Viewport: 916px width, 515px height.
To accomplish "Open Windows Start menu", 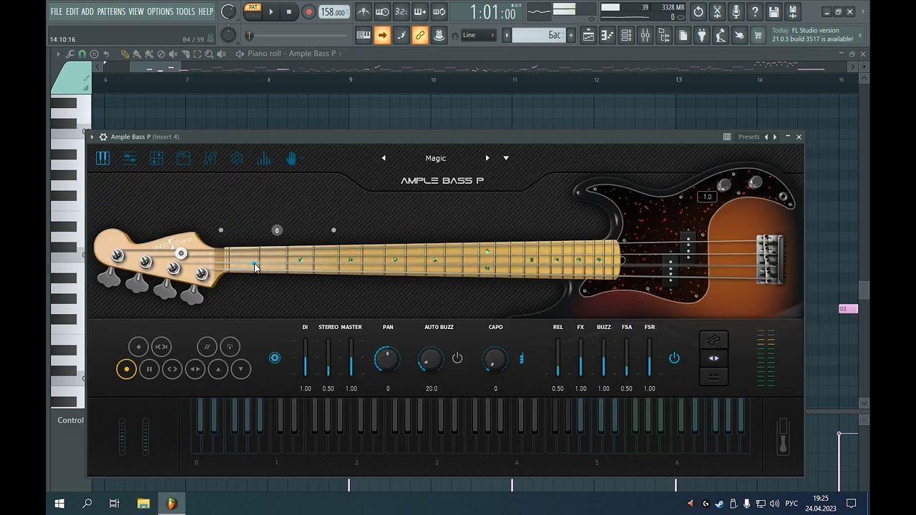I will pos(59,504).
